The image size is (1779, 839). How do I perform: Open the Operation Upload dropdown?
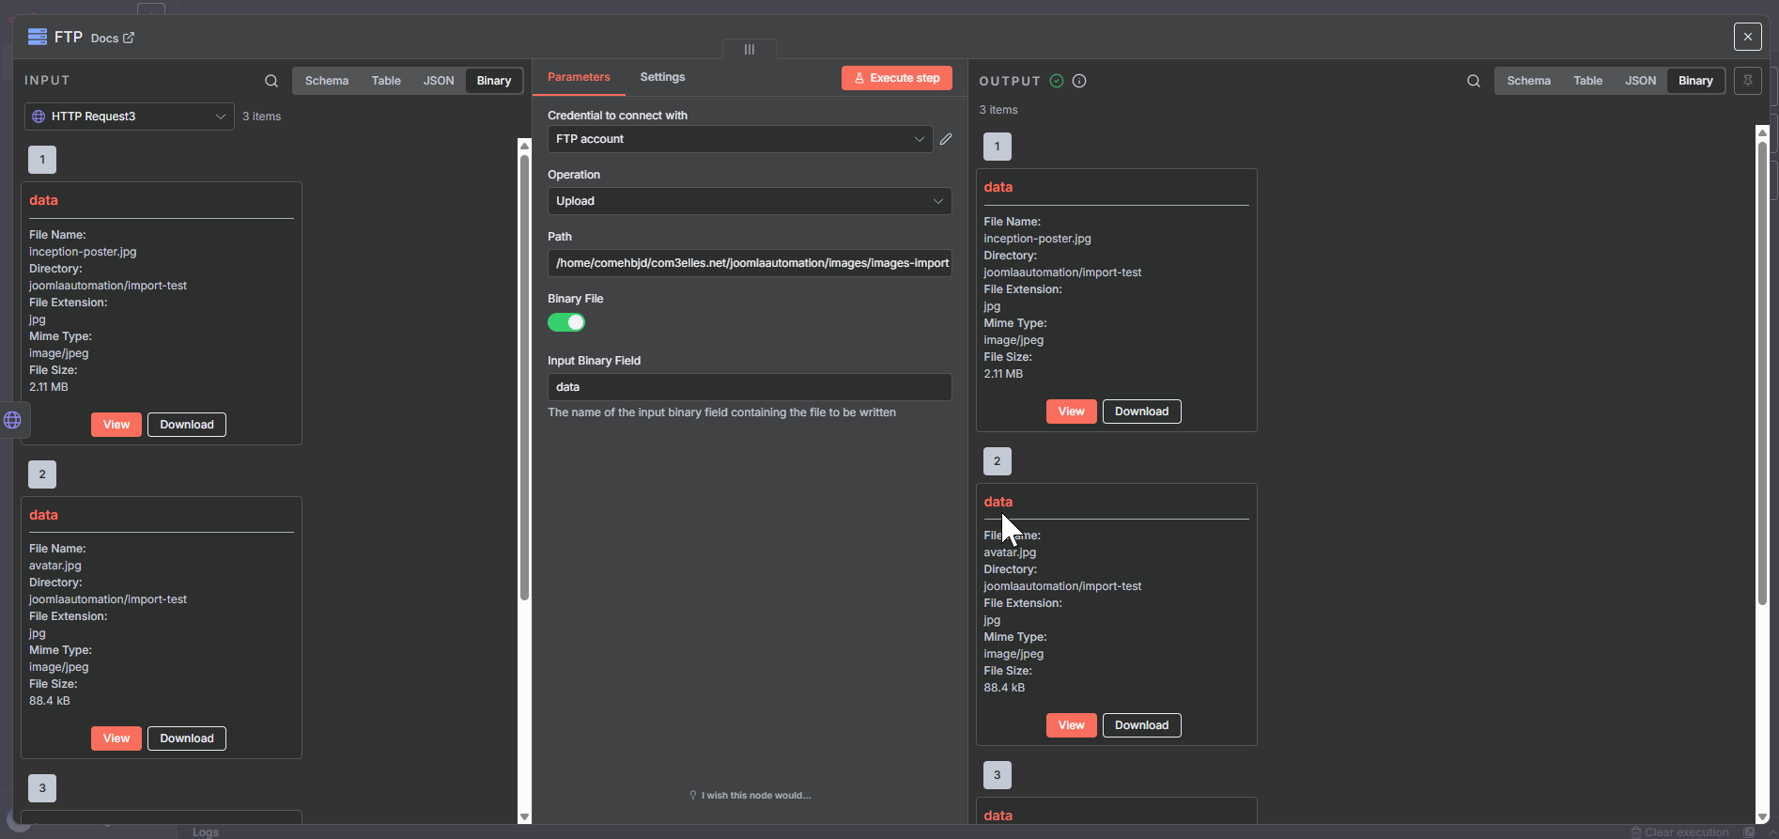pos(749,201)
